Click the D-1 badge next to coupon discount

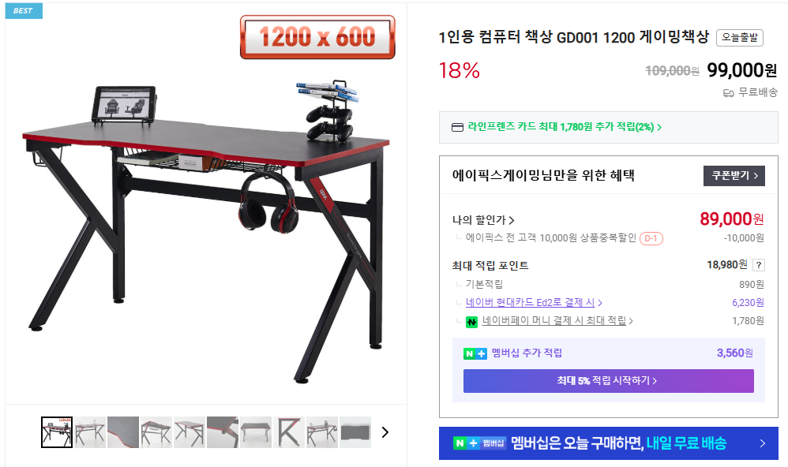pos(651,238)
